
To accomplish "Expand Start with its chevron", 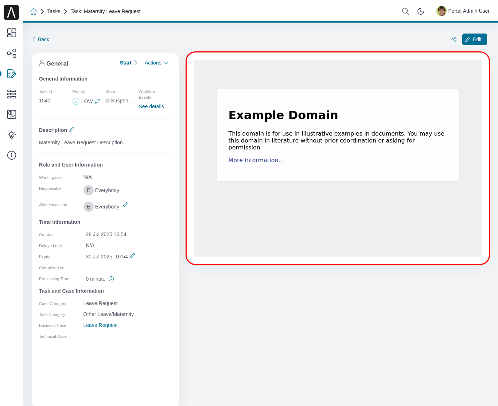I will pos(136,63).
